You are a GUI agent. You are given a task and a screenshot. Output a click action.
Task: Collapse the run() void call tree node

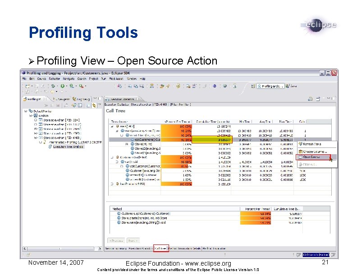point(117,162)
